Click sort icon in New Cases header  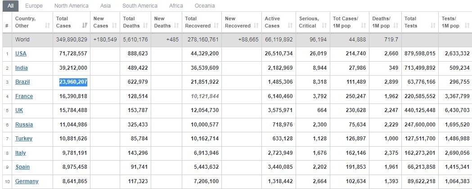click(114, 26)
